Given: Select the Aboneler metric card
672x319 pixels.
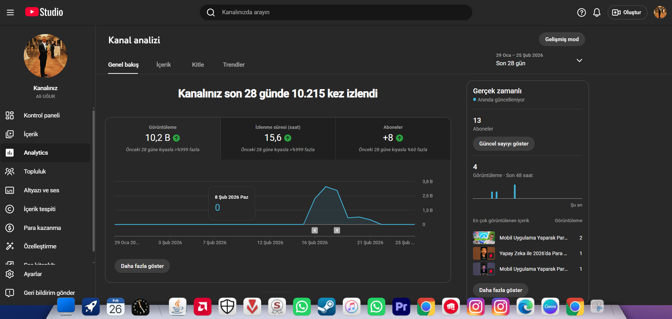Looking at the screenshot, I should 393,138.
